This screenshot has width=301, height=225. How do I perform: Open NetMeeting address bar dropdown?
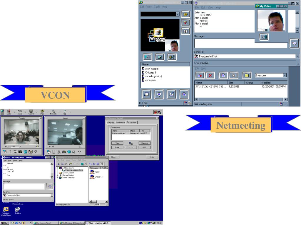[178, 14]
